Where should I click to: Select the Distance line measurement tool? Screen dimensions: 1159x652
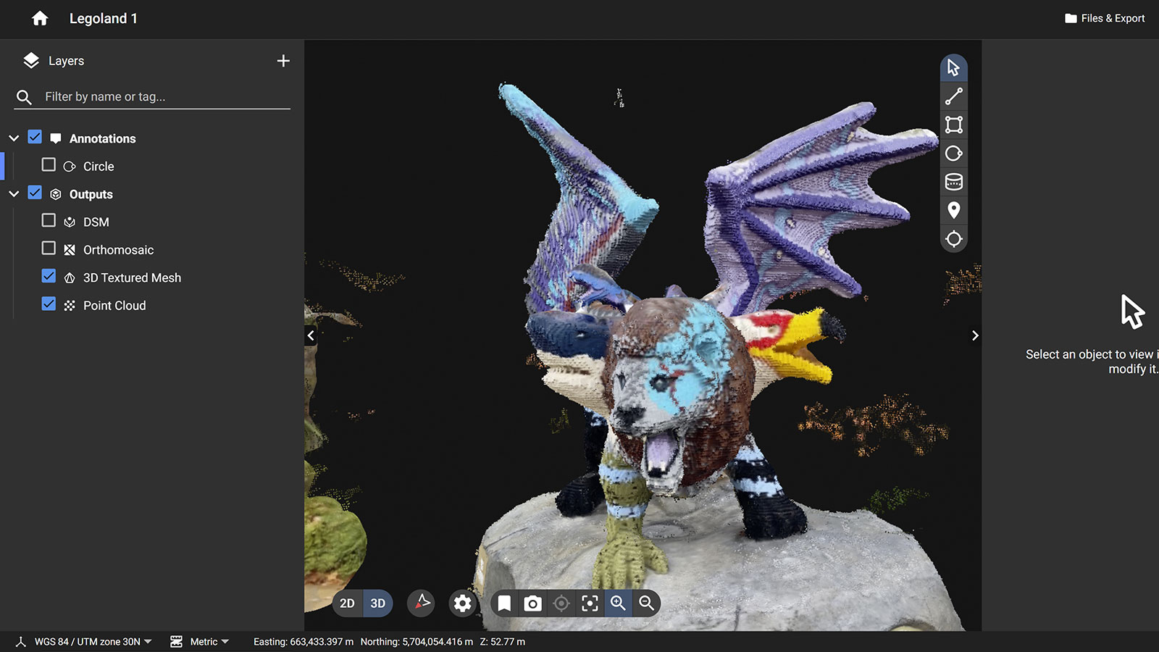[953, 96]
